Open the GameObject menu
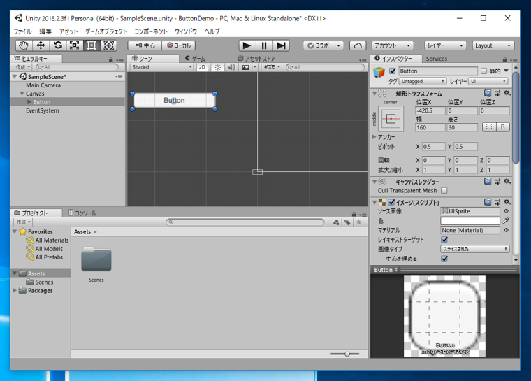This screenshot has height=381, width=531. click(106, 31)
